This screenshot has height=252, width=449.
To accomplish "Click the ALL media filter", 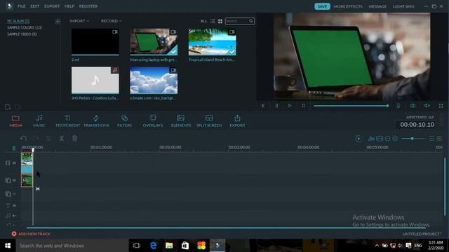I will 203,21.
